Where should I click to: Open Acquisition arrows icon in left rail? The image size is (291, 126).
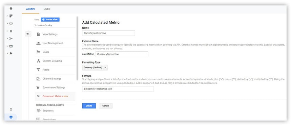point(11,39)
